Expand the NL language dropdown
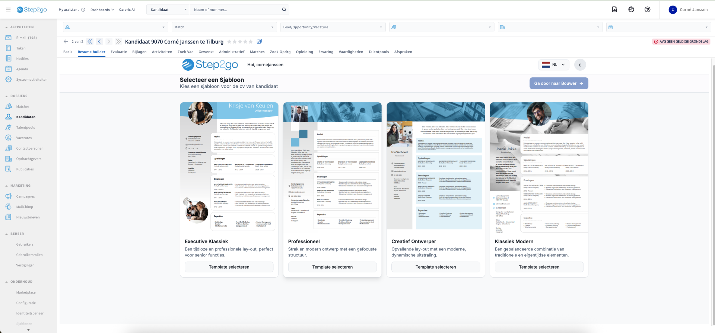 (x=553, y=65)
